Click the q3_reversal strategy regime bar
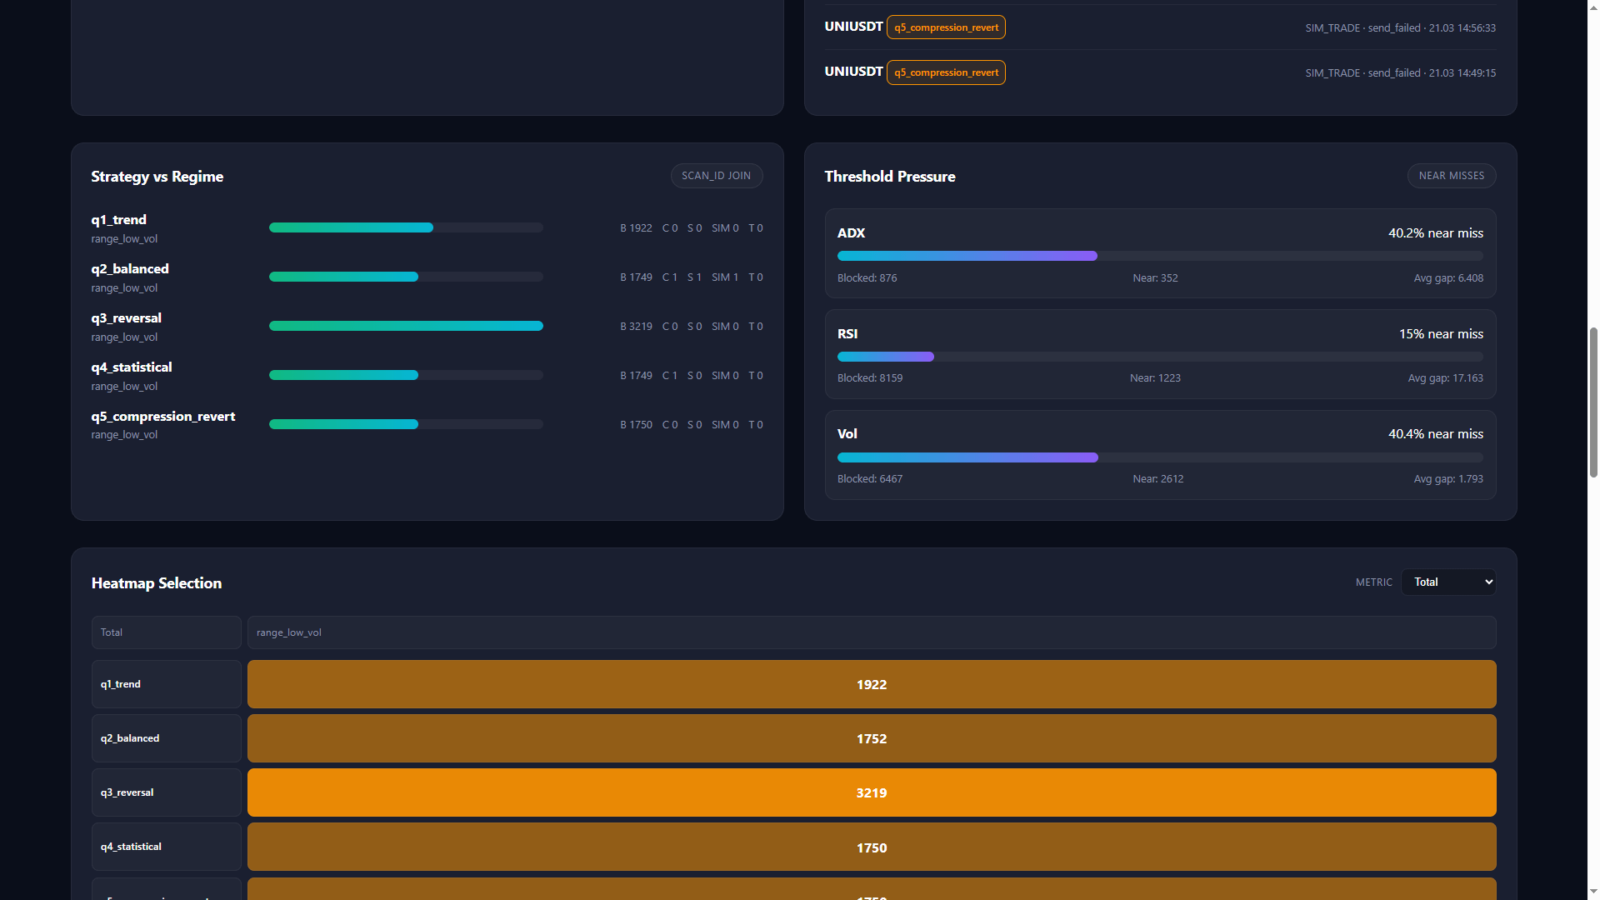Viewport: 1600px width, 900px height. point(406,326)
